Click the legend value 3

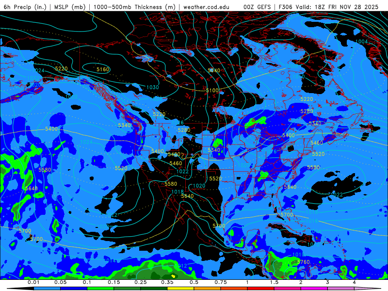(327, 282)
